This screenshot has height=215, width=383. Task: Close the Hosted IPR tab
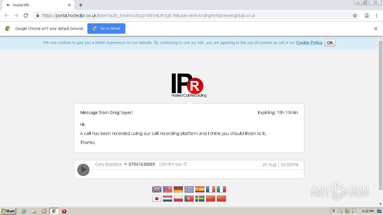click(69, 5)
